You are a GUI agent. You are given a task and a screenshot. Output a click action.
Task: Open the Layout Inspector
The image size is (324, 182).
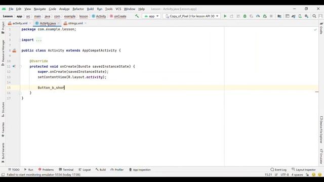(304, 170)
